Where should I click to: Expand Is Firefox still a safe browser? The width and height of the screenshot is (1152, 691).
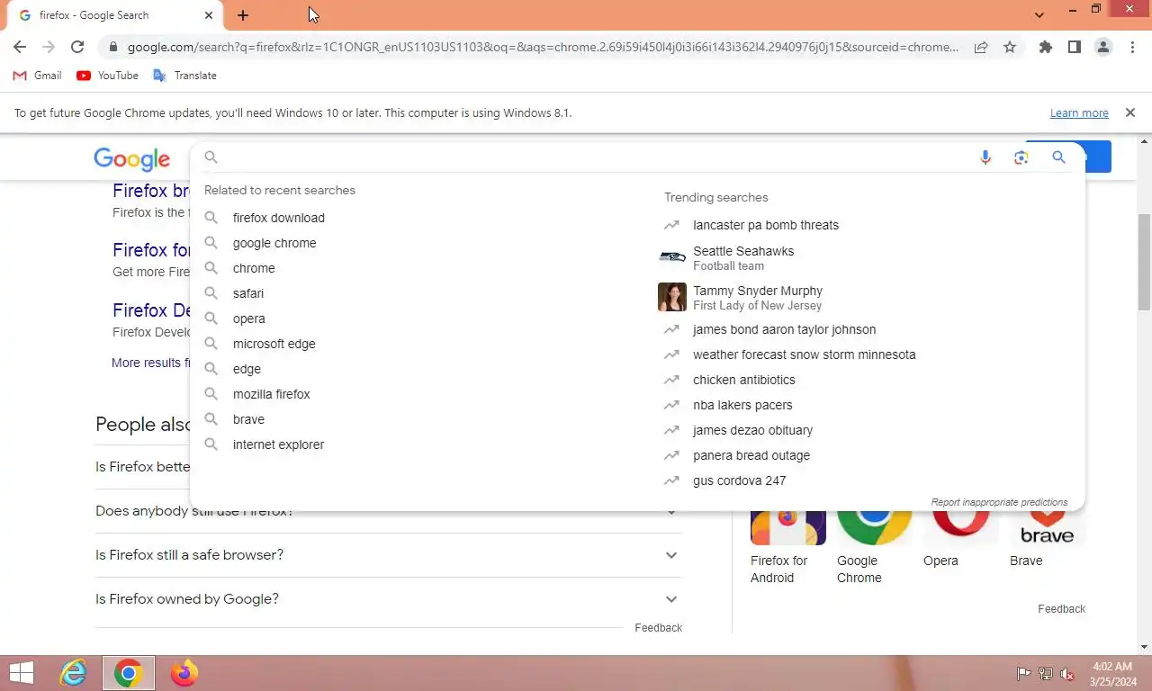point(389,555)
